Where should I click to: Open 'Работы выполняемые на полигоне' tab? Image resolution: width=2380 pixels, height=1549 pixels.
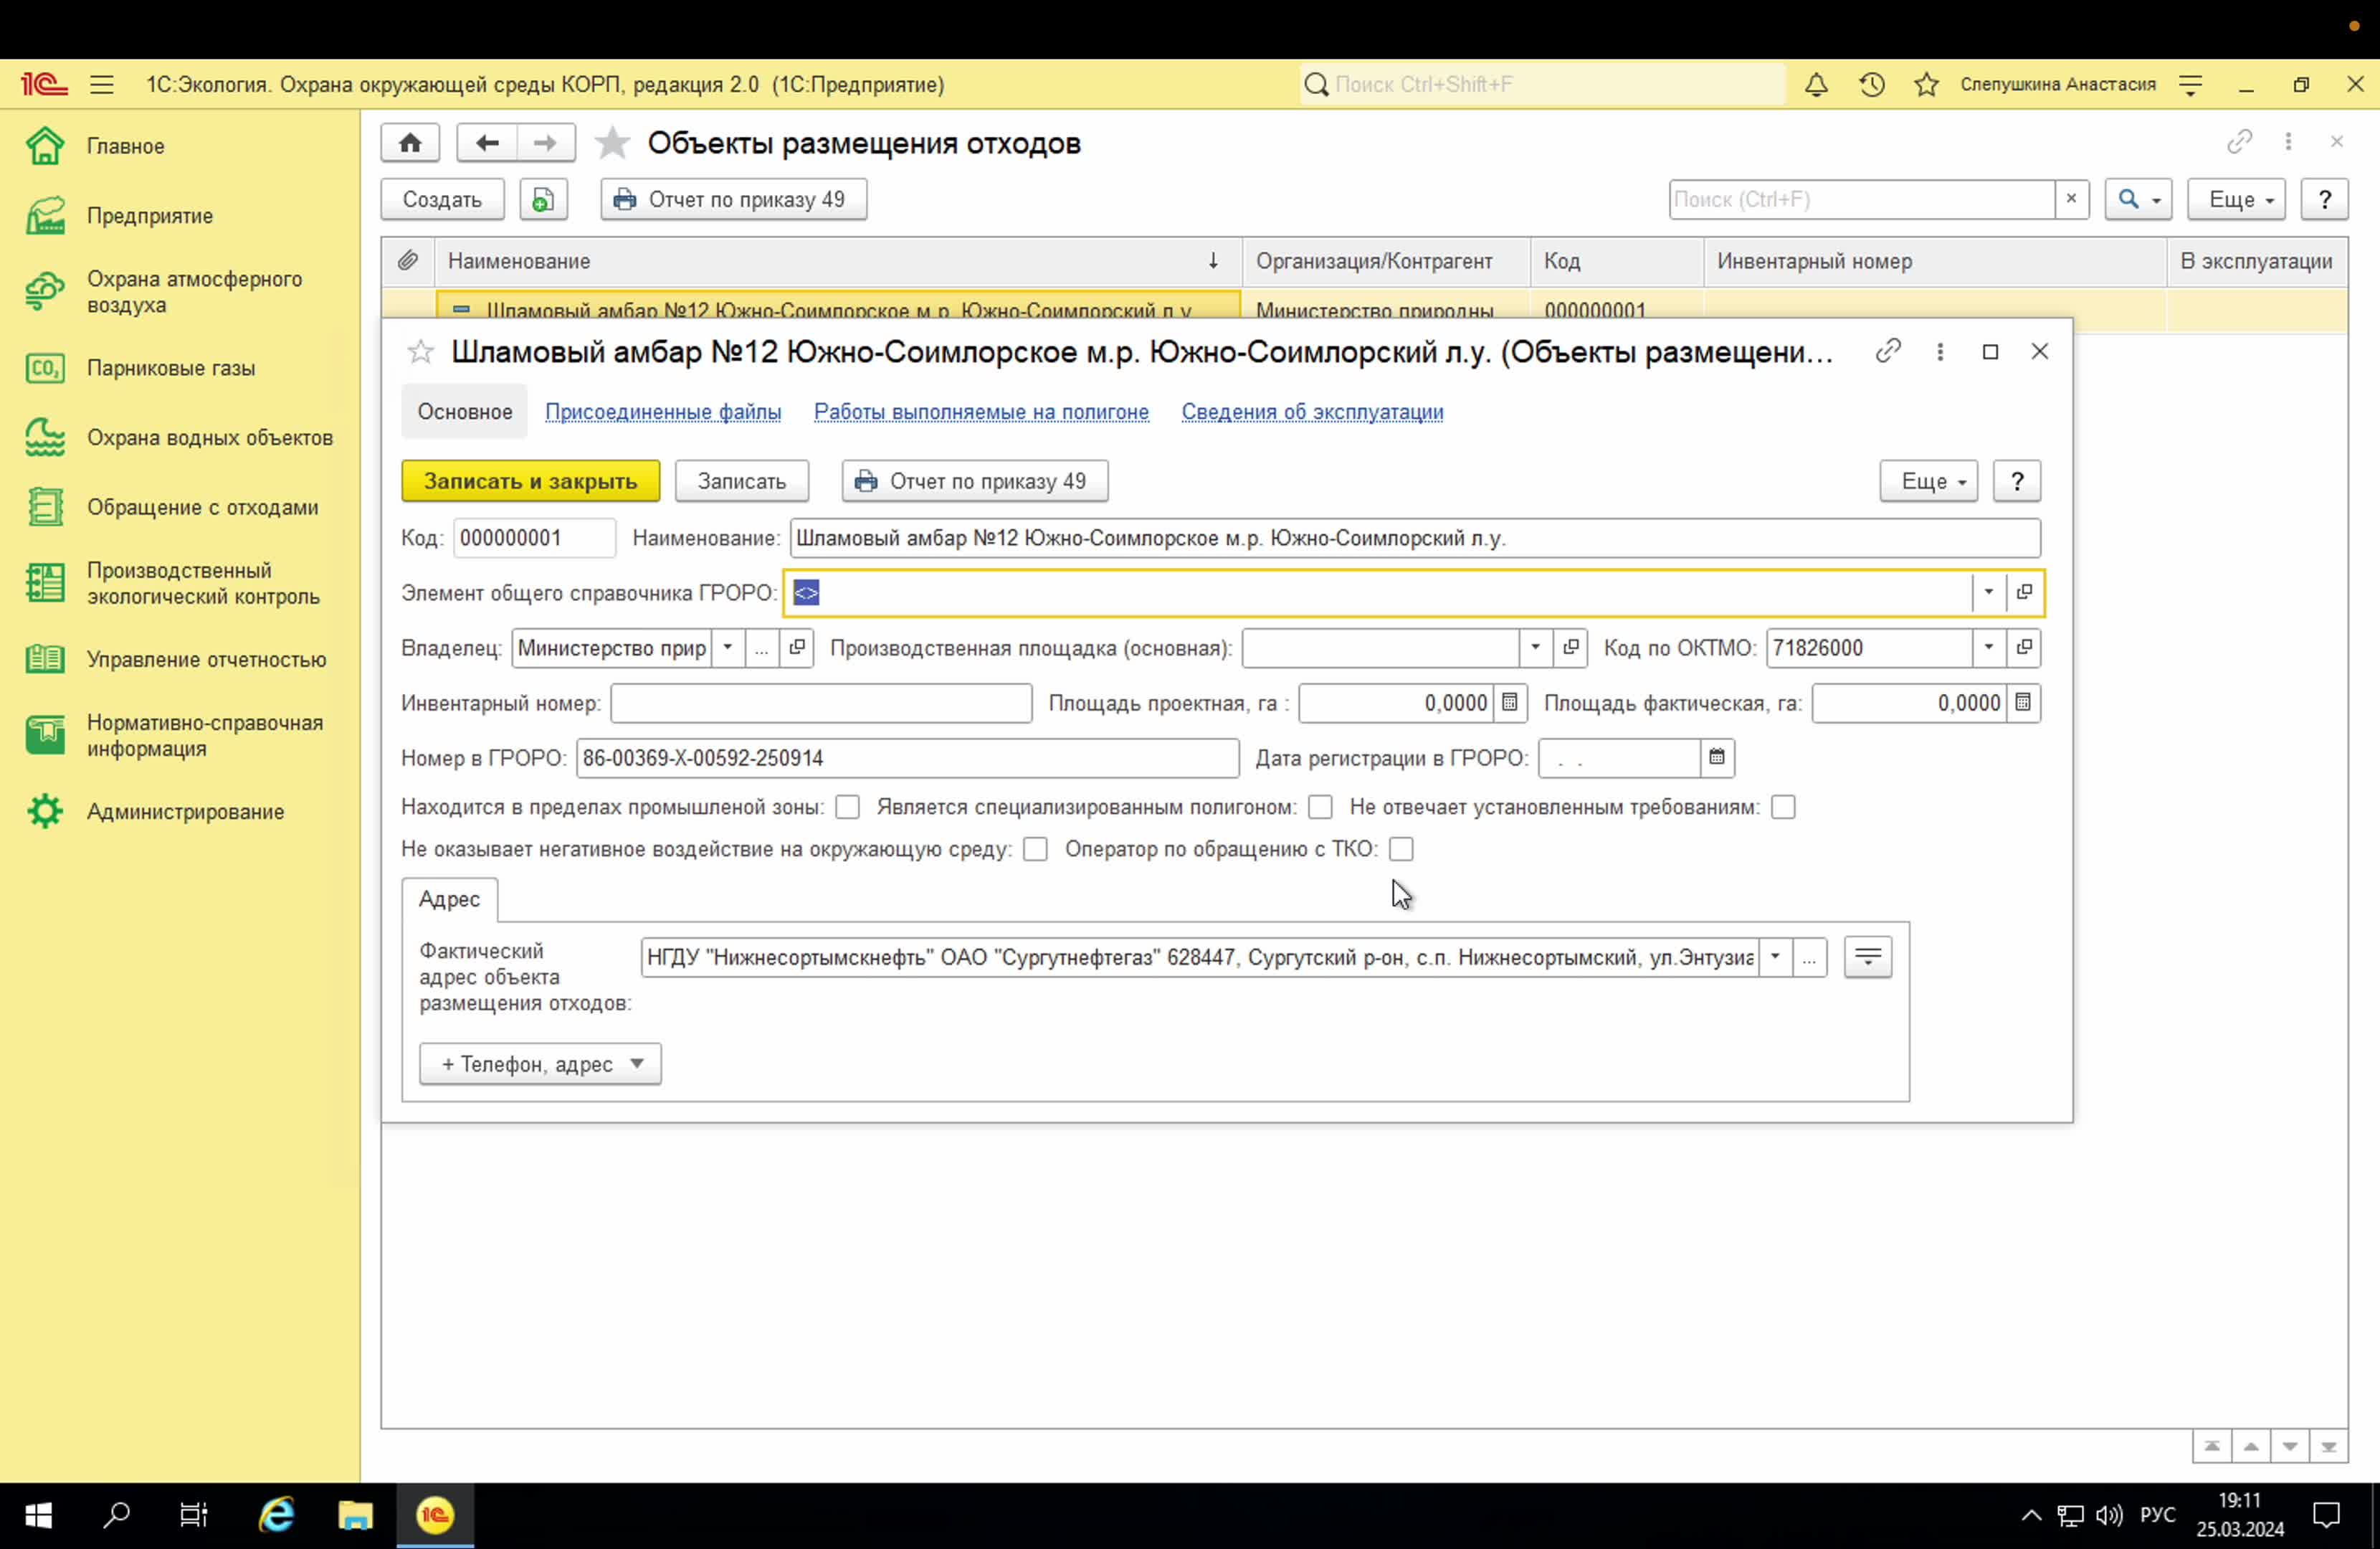pyautogui.click(x=981, y=411)
